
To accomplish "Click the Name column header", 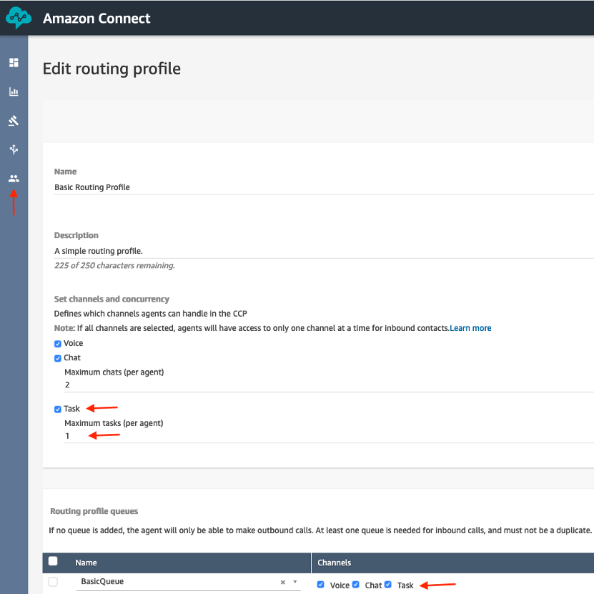I will click(86, 563).
